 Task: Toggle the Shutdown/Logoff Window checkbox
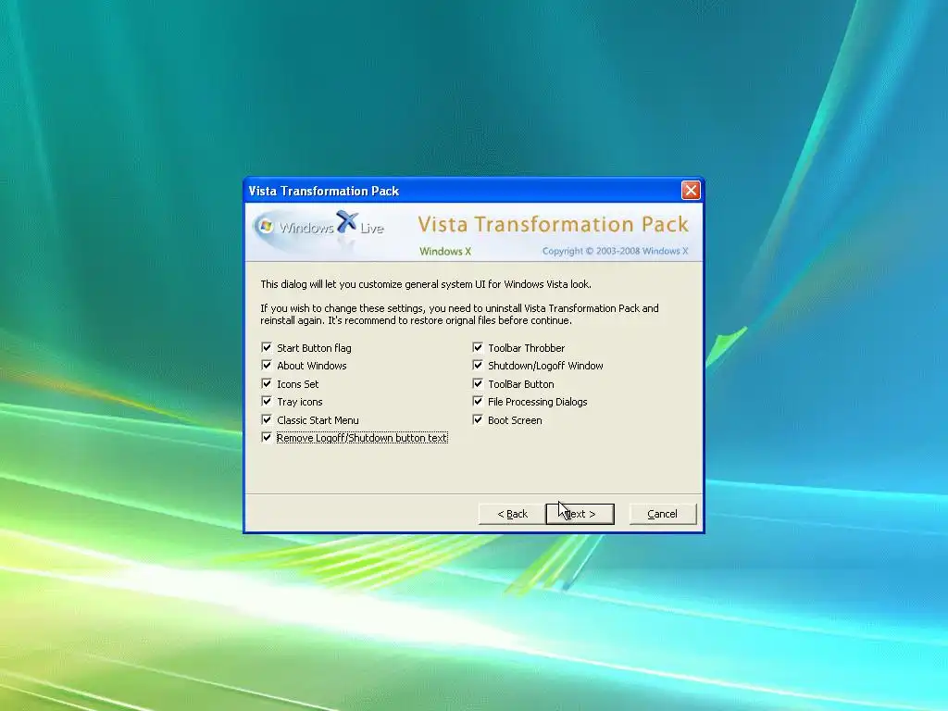478,365
